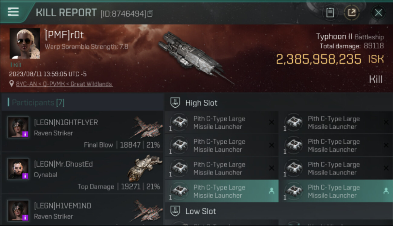Close the Kill Report window
The height and width of the screenshot is (226, 393).
378,13
